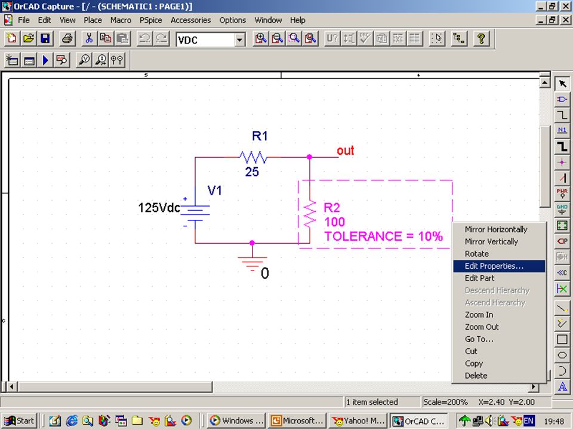This screenshot has width=573, height=430.
Task: Choose Edit Properties... from context menu
Action: pyautogui.click(x=499, y=266)
